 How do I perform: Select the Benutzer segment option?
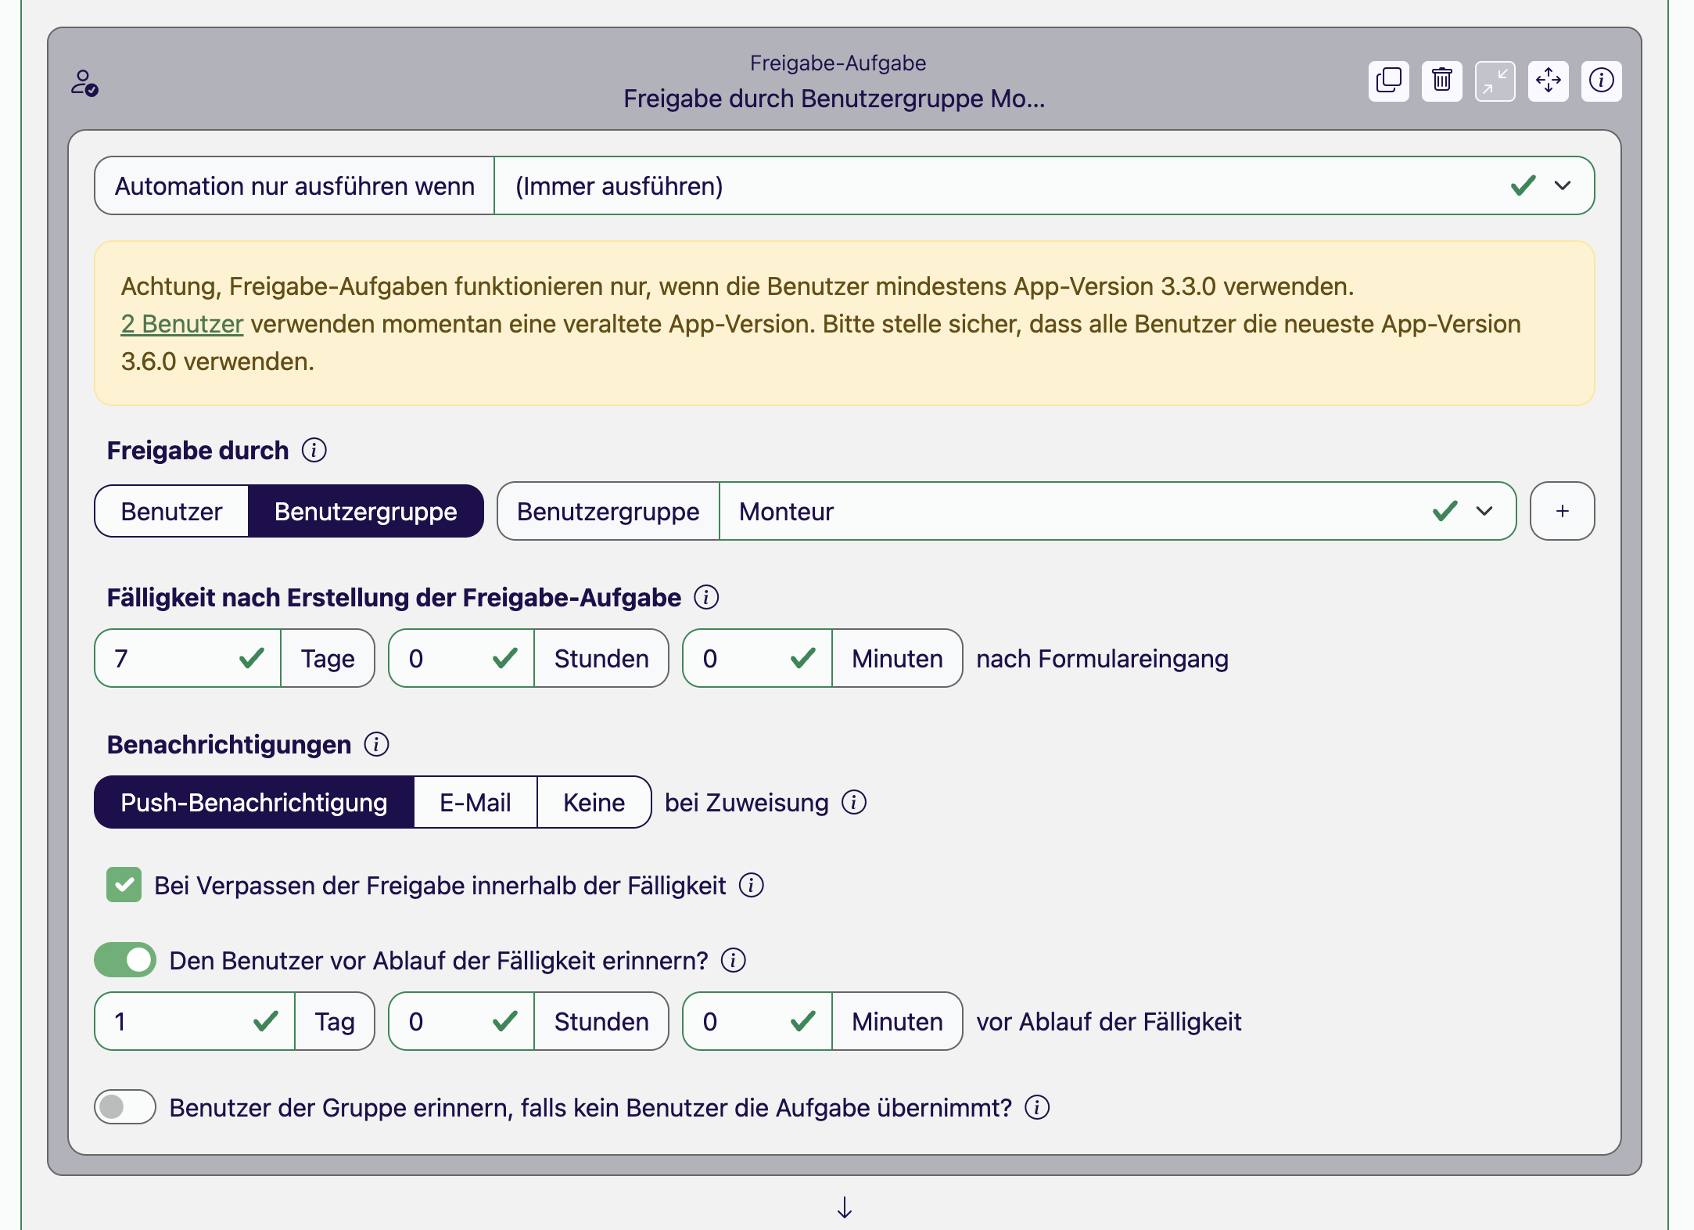click(x=171, y=511)
